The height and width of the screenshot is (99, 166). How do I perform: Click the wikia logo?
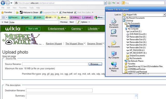click(13, 29)
